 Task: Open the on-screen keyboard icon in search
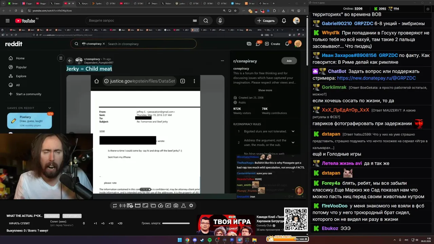coord(195,21)
